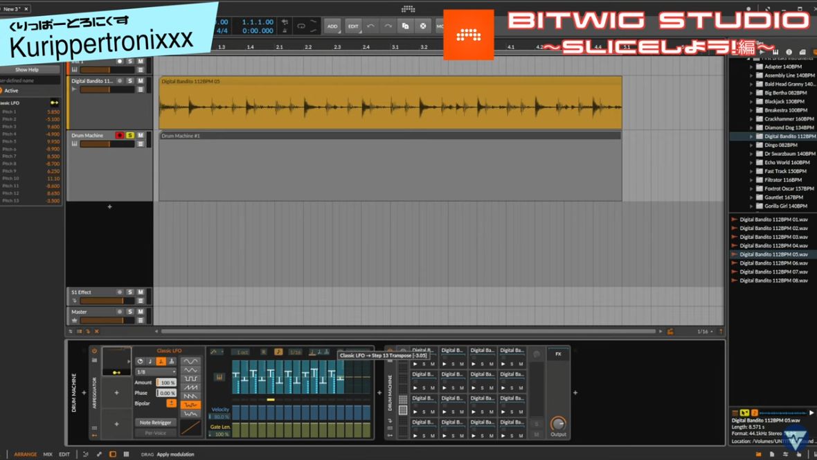Select the triangle waveform in Classic LFO
817x460 pixels.
[190, 371]
